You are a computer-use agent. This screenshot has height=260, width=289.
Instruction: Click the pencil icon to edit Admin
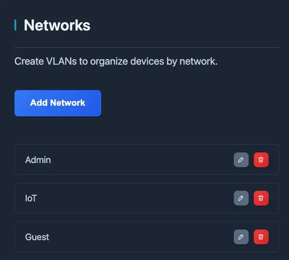tap(241, 160)
